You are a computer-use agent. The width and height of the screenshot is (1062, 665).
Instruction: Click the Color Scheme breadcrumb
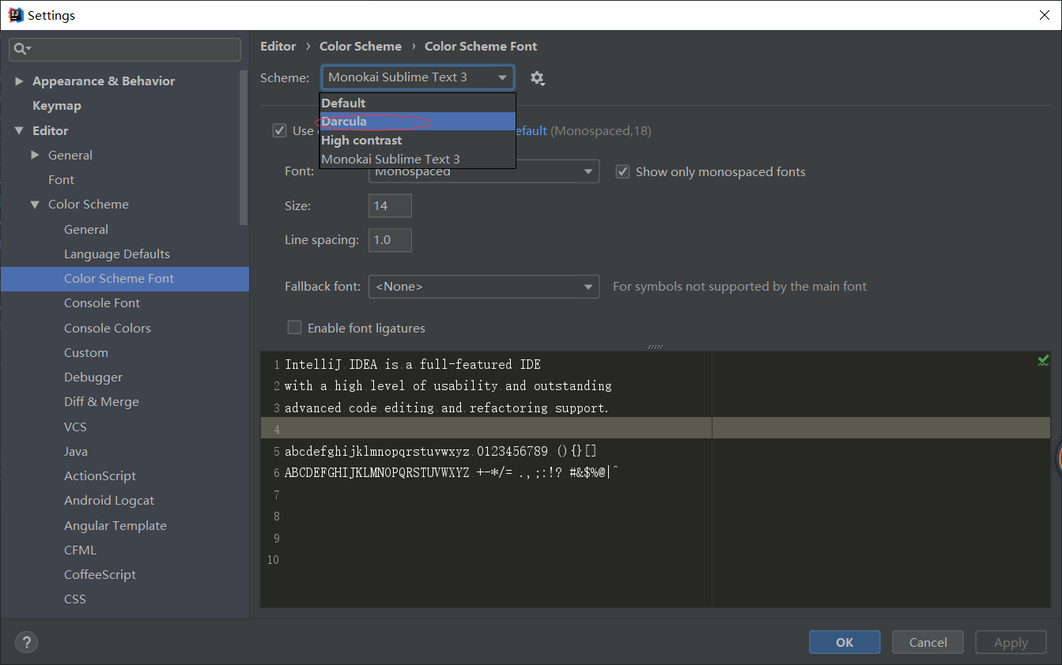tap(361, 46)
